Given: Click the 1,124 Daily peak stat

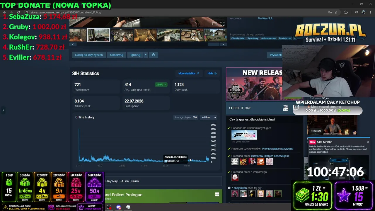Looking at the screenshot, I should (196, 87).
